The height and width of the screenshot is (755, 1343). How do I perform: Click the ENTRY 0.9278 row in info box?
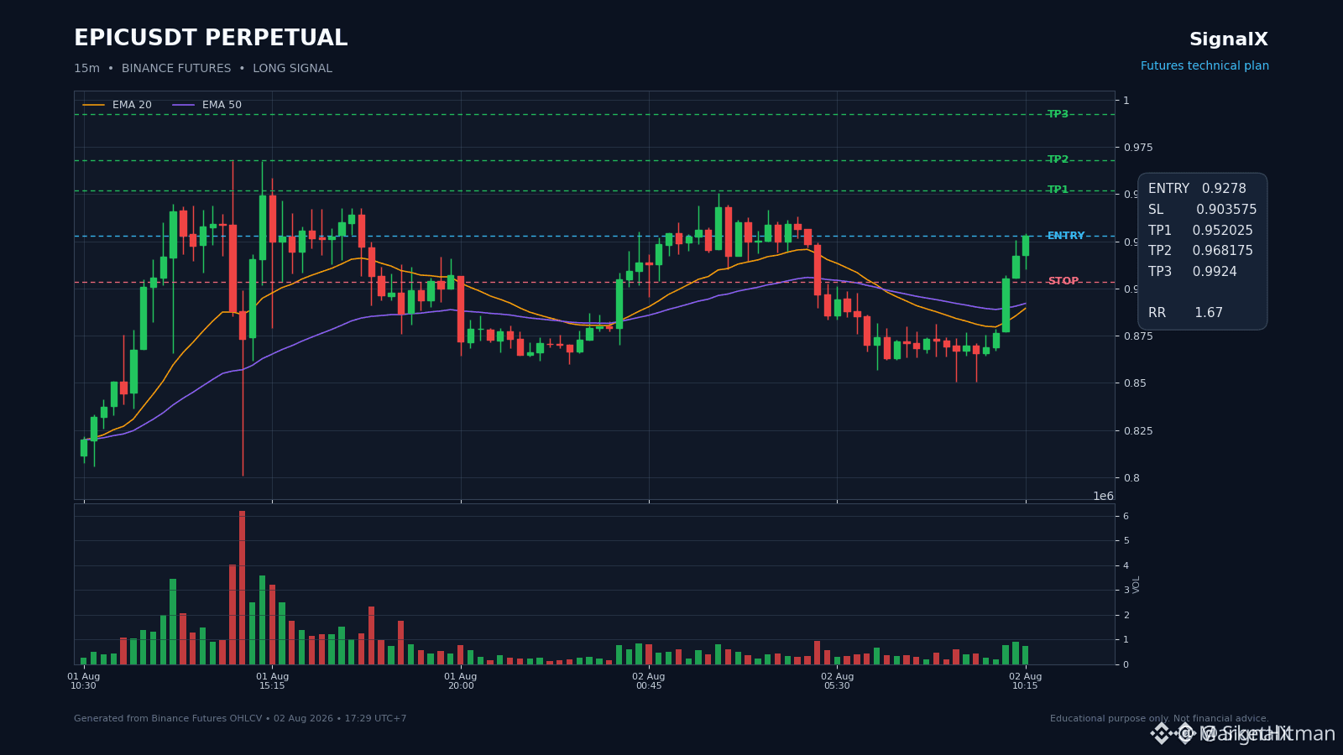(x=1197, y=189)
